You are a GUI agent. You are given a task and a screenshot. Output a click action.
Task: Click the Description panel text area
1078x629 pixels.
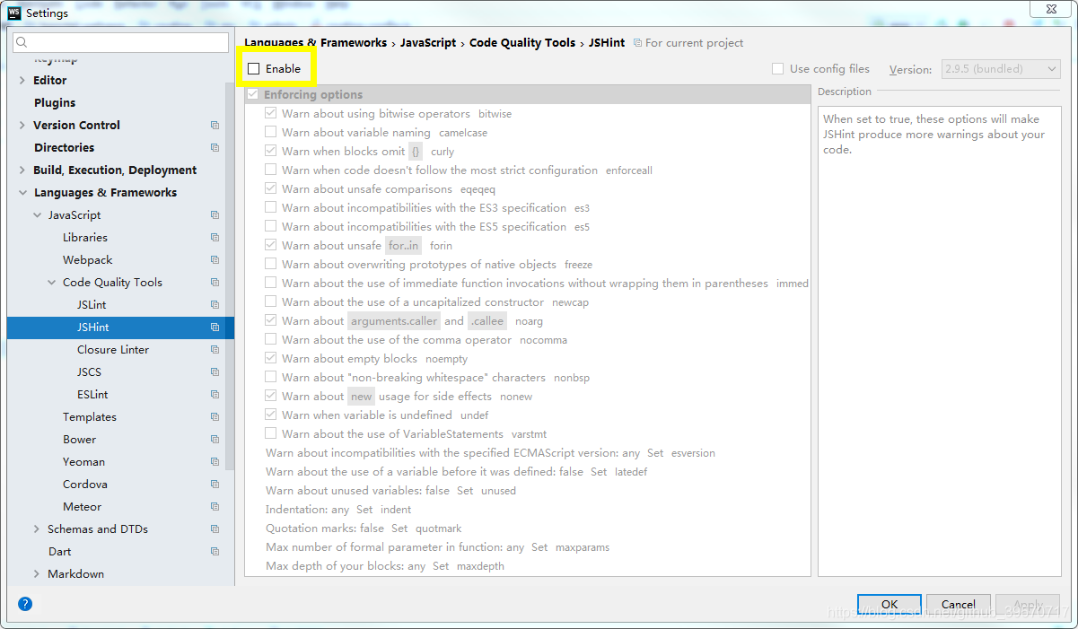[939, 341]
